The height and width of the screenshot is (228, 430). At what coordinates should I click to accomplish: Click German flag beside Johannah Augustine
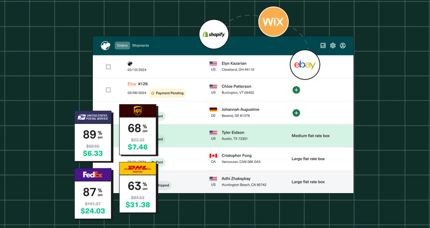[213, 109]
